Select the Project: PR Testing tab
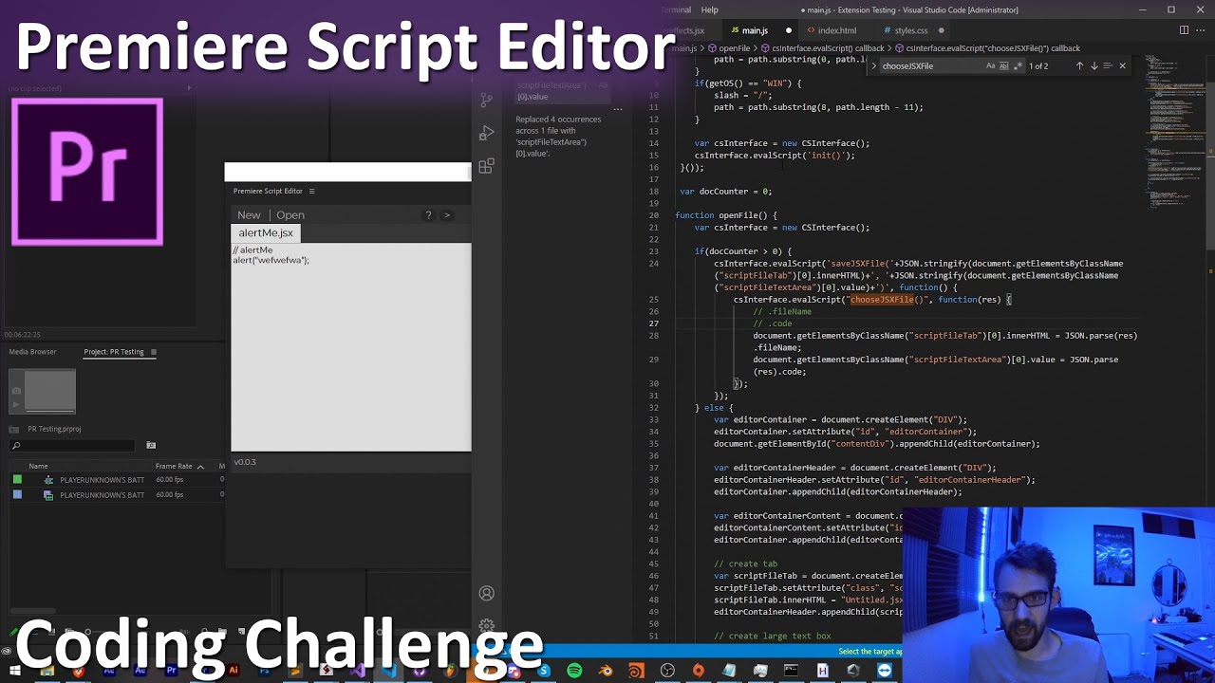 (x=114, y=352)
